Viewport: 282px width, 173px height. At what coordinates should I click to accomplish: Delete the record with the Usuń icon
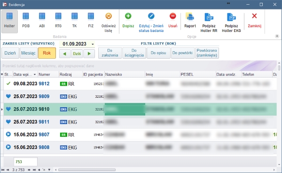[172, 16]
